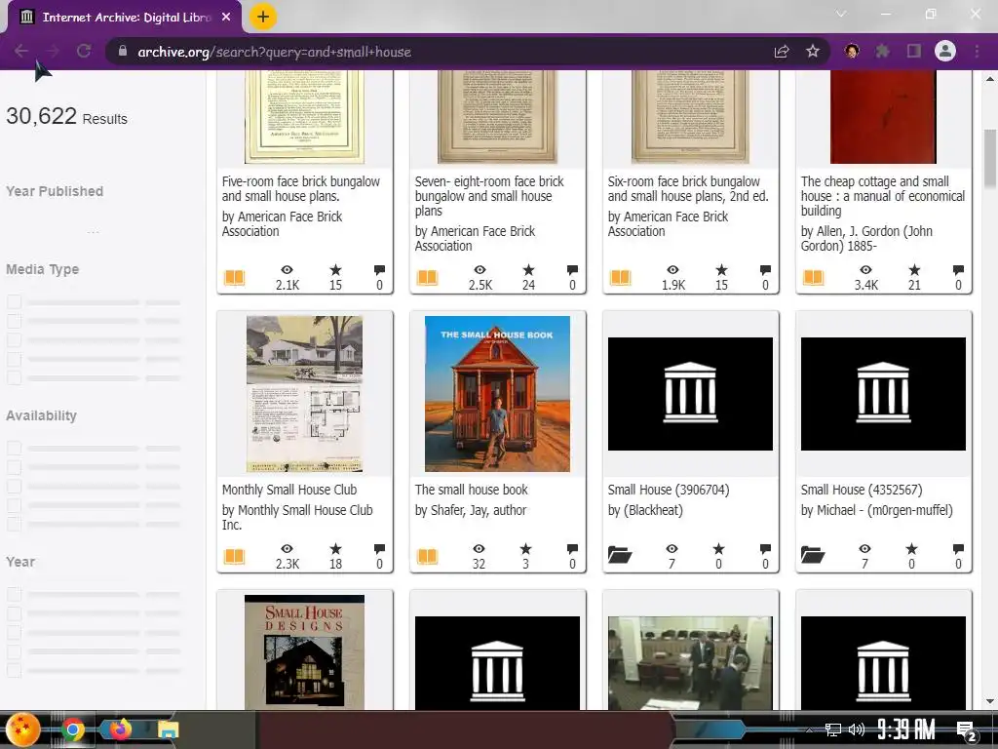Click folder icon on Small House (4352567) card
Image resolution: width=998 pixels, height=749 pixels.
click(x=813, y=555)
